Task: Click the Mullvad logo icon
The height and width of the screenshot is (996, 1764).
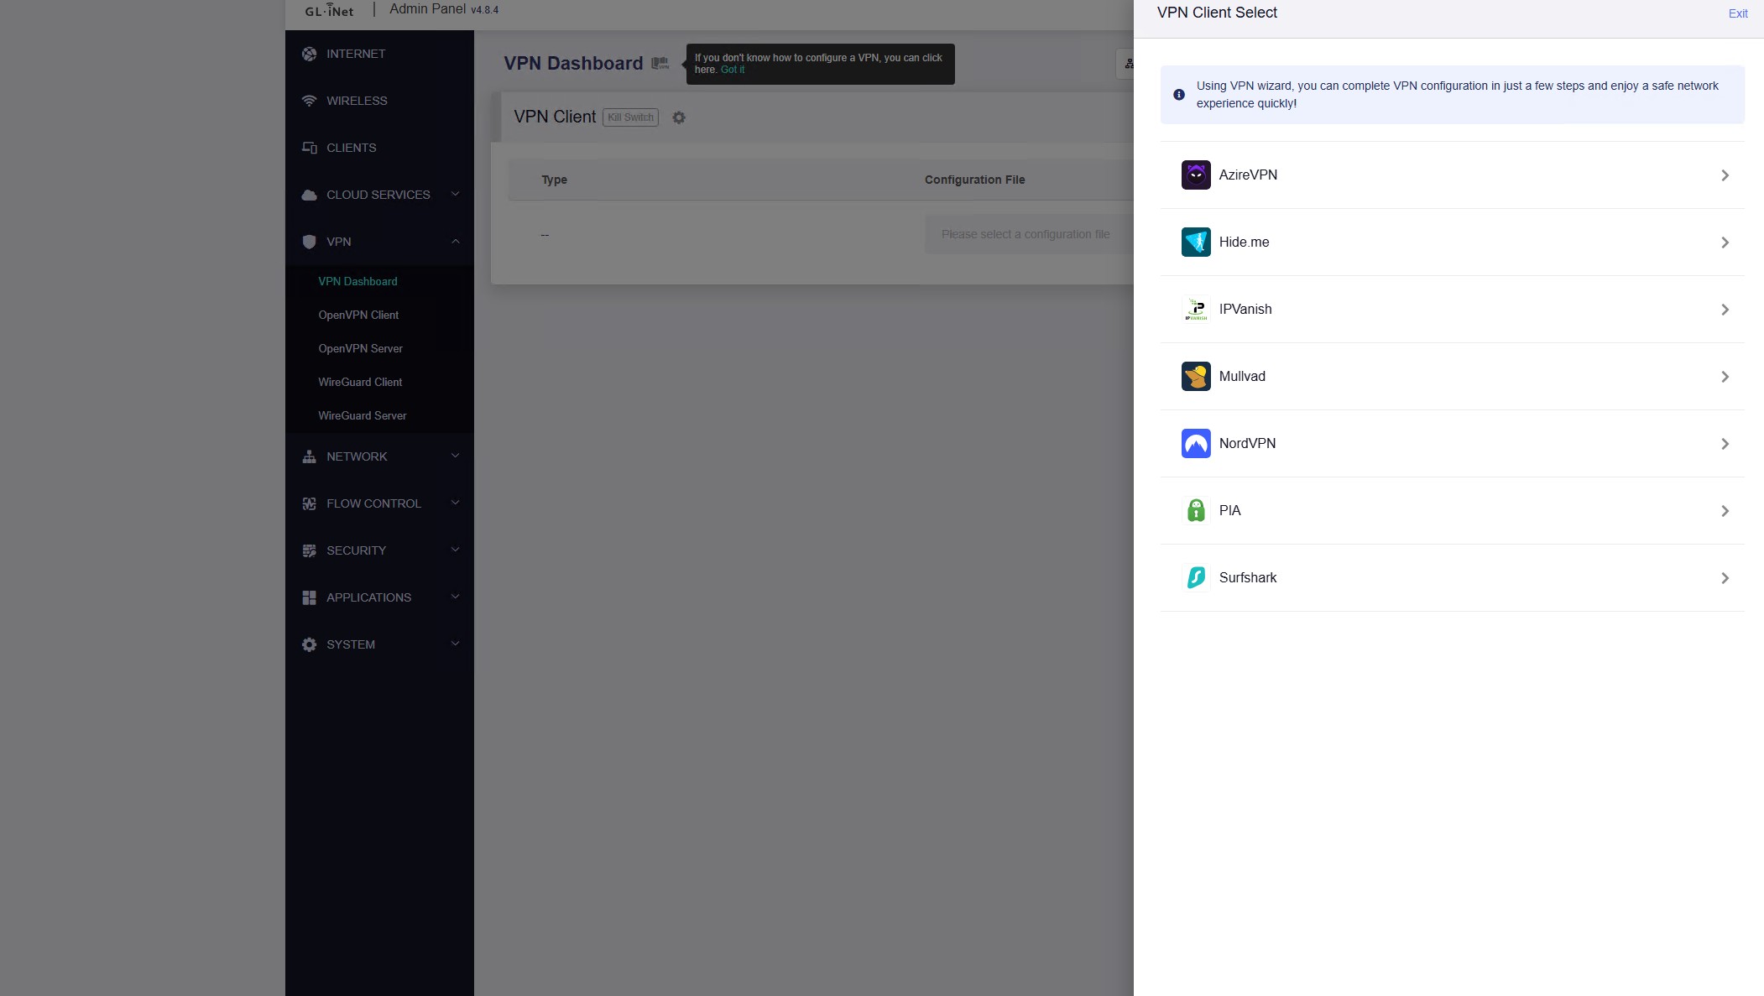Action: coord(1196,376)
